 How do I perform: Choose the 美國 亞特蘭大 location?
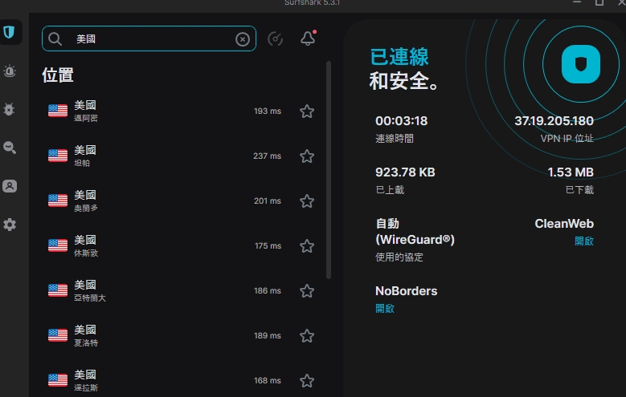182,291
